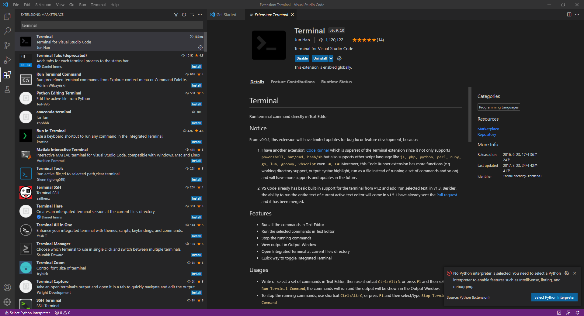This screenshot has width=584, height=316.
Task: Open the Selection menu
Action: pos(43,5)
